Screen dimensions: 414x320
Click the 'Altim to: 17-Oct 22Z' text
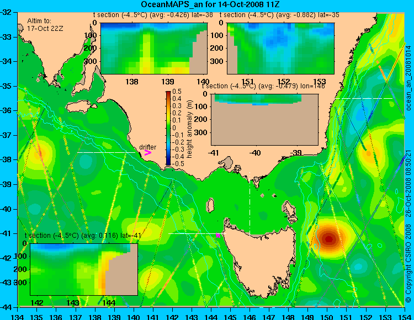[45, 24]
